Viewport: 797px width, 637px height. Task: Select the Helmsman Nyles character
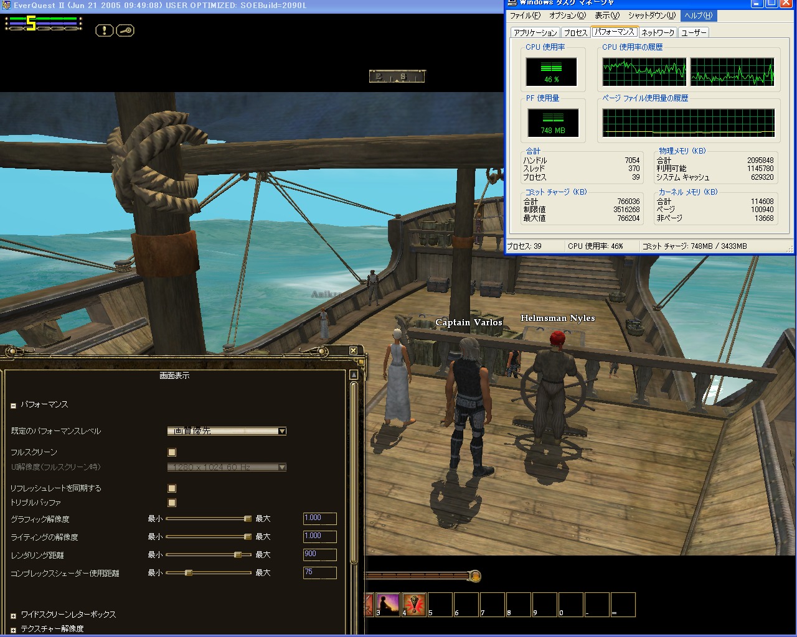point(553,389)
